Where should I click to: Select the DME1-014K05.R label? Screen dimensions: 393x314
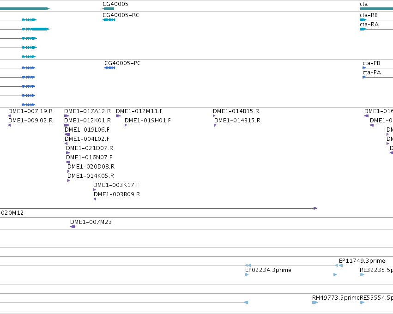(x=91, y=176)
